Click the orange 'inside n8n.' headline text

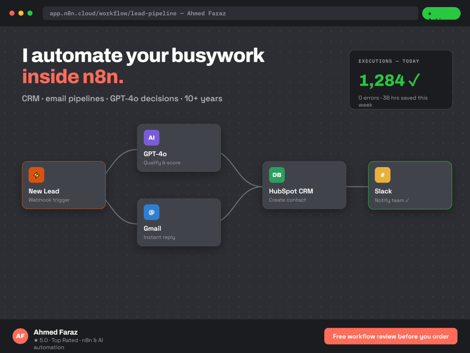pyautogui.click(x=73, y=77)
